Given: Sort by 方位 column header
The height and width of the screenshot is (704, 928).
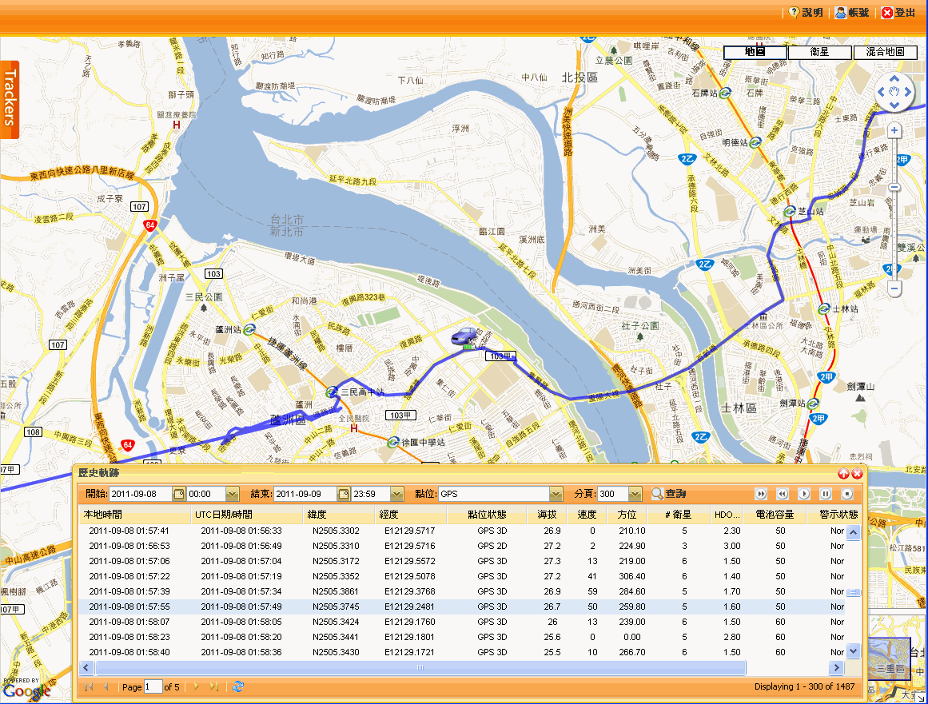Looking at the screenshot, I should pos(627,515).
